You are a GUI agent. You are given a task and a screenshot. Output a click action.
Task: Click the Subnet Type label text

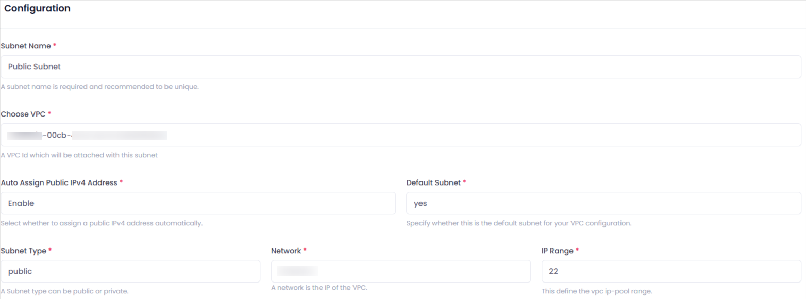click(x=24, y=251)
